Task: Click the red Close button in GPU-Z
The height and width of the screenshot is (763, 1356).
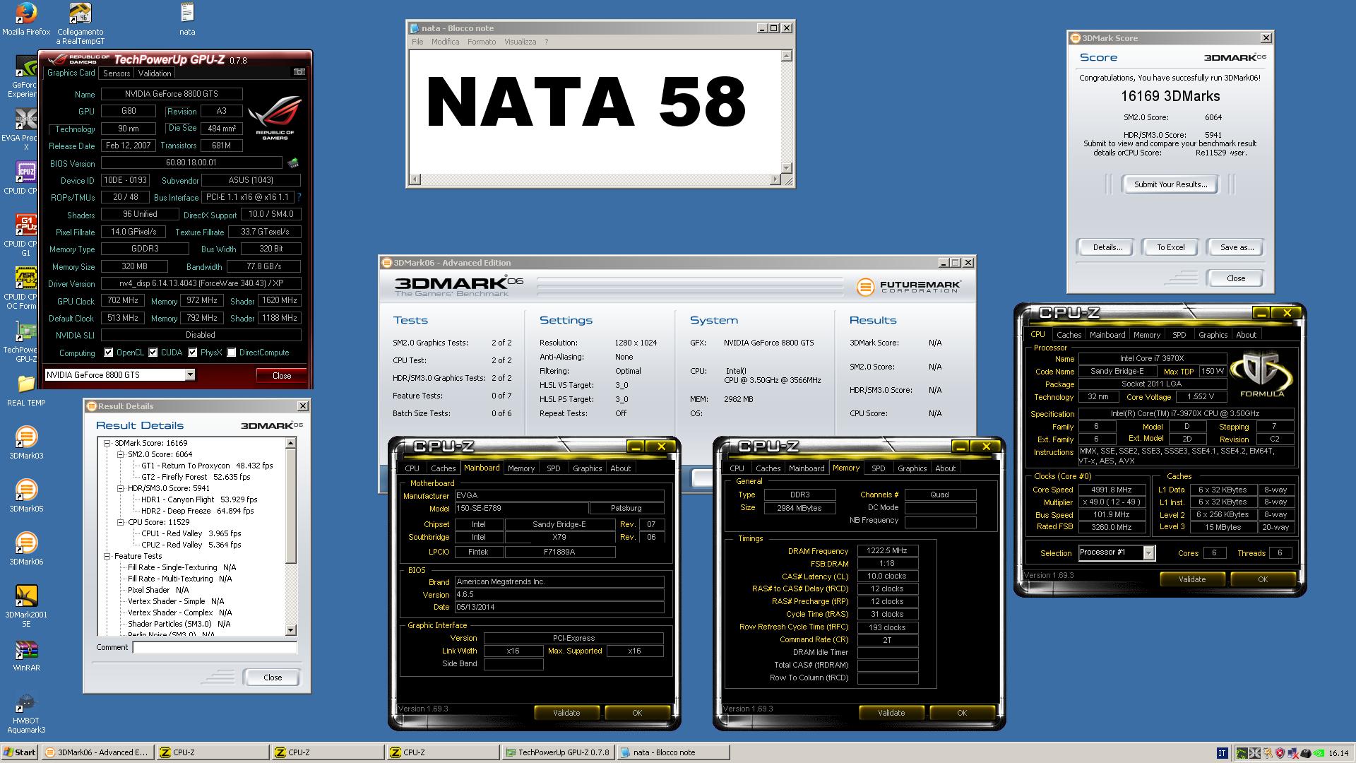Action: [281, 375]
